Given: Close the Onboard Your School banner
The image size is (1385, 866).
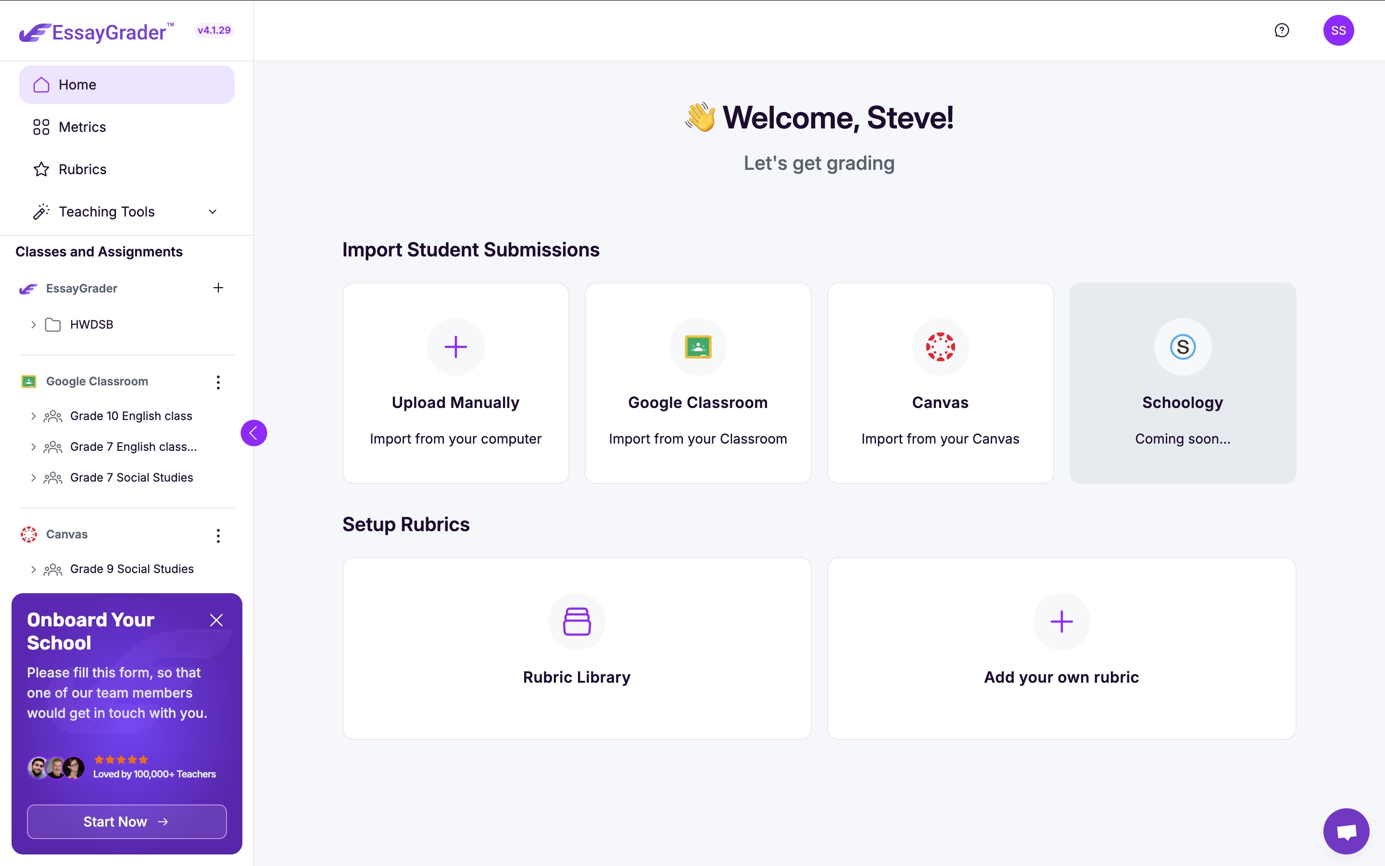Looking at the screenshot, I should click(216, 620).
